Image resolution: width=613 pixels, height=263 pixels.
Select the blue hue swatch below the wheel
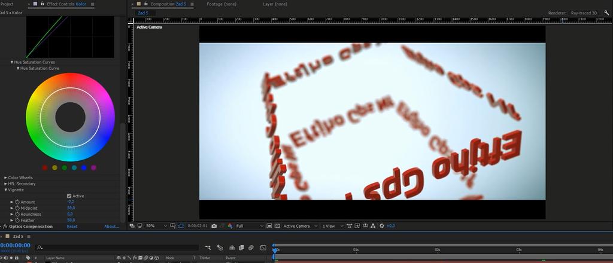point(84,168)
